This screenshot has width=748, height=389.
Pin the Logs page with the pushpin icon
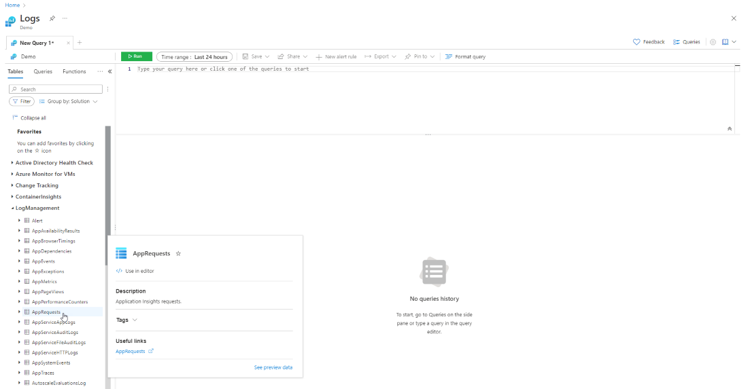point(52,18)
